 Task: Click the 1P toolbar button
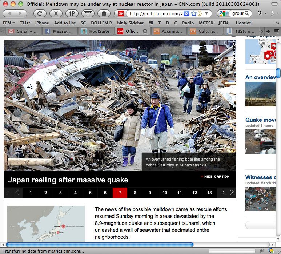(72, 13)
